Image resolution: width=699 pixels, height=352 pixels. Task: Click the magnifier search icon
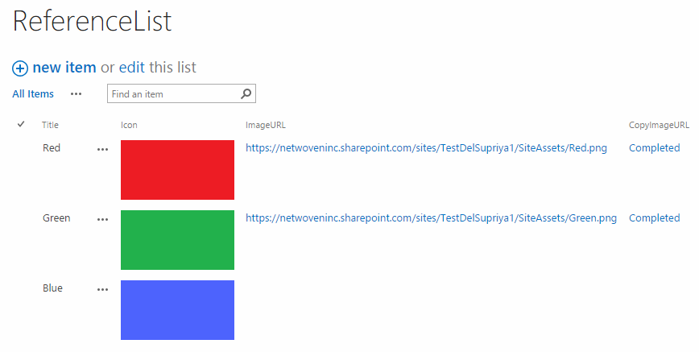pos(246,93)
